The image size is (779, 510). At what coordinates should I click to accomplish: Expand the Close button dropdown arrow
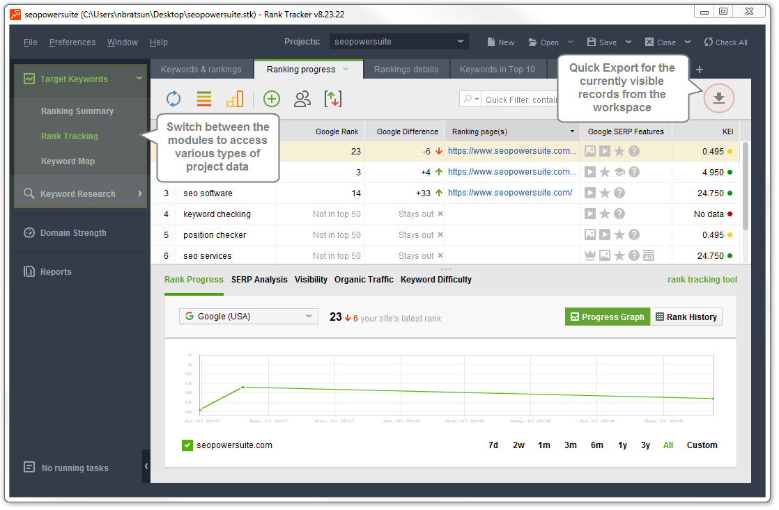coord(688,42)
